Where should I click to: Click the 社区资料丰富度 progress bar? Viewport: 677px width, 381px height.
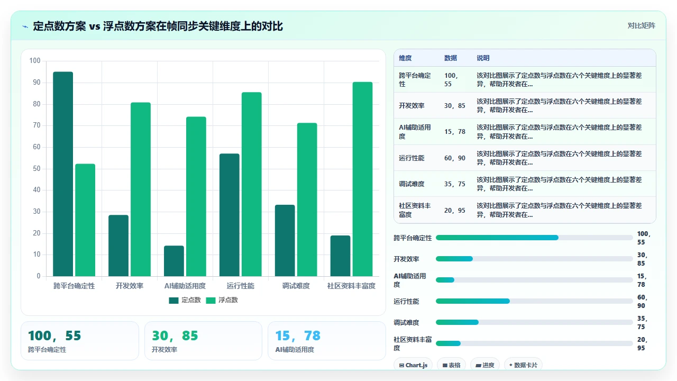click(534, 343)
